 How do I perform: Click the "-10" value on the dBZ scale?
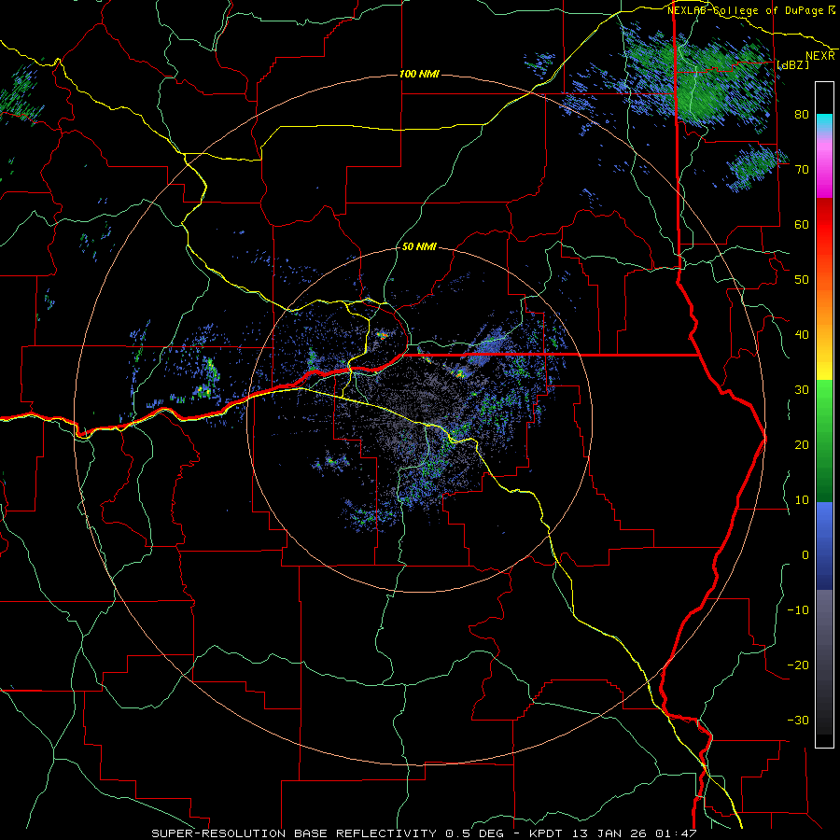[x=798, y=610]
